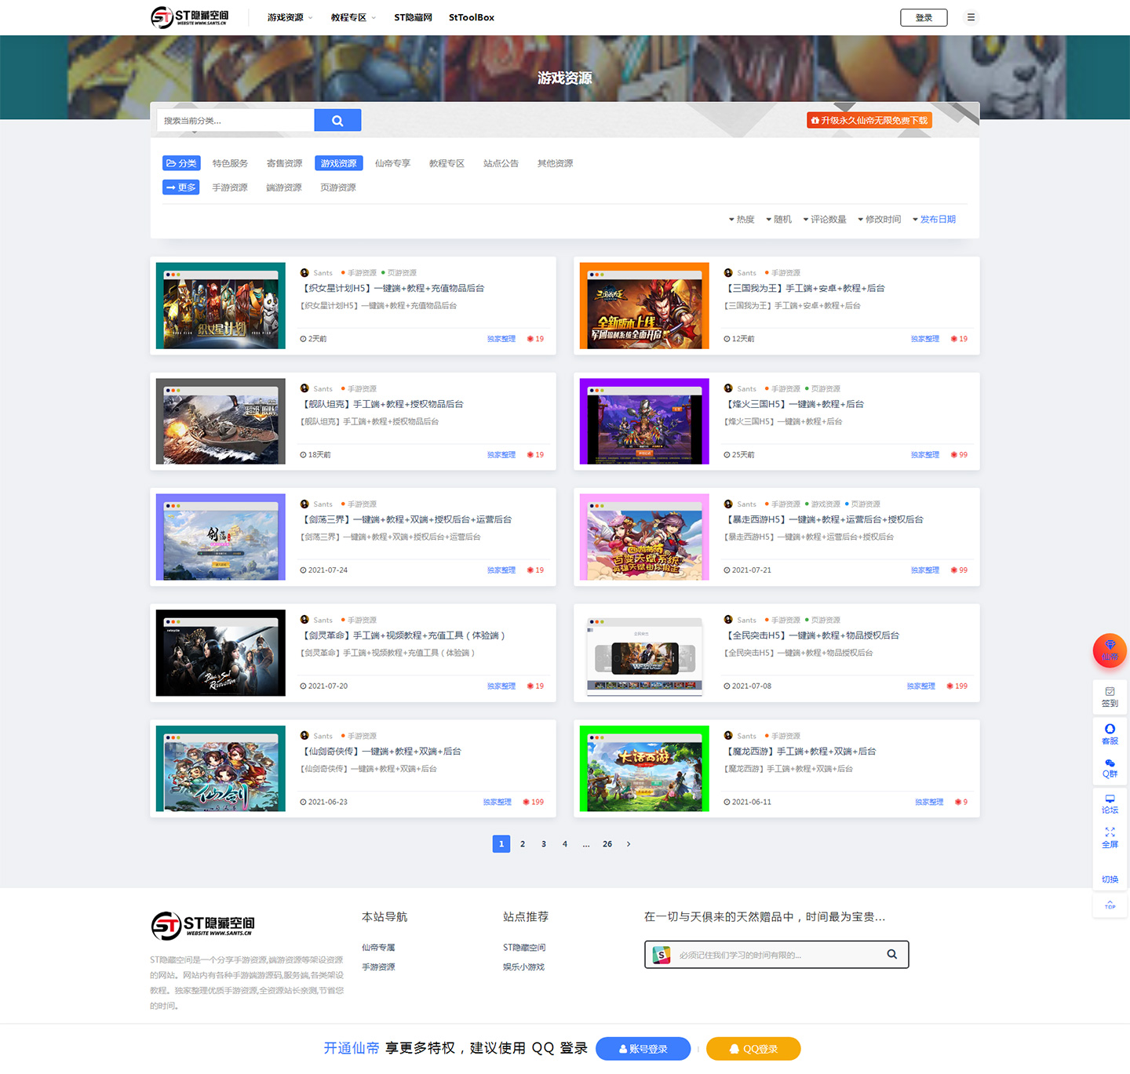Click the blue search magnifier button
Screen dimensions: 1130x1074
(337, 120)
